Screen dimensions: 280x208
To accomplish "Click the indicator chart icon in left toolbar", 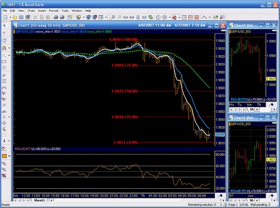I will [4, 148].
